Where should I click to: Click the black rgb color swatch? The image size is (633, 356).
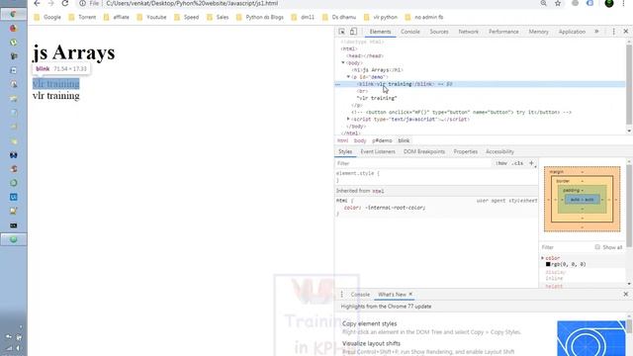(x=548, y=264)
